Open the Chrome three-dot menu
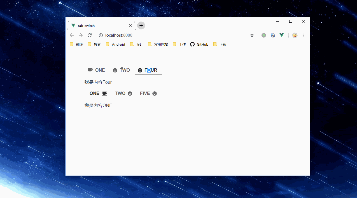 (x=304, y=35)
